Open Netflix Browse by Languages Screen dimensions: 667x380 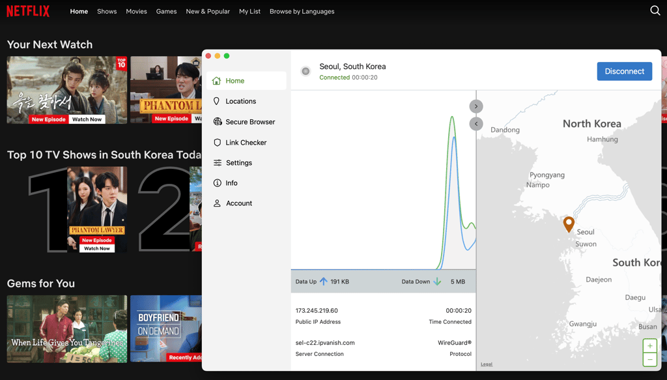point(302,12)
